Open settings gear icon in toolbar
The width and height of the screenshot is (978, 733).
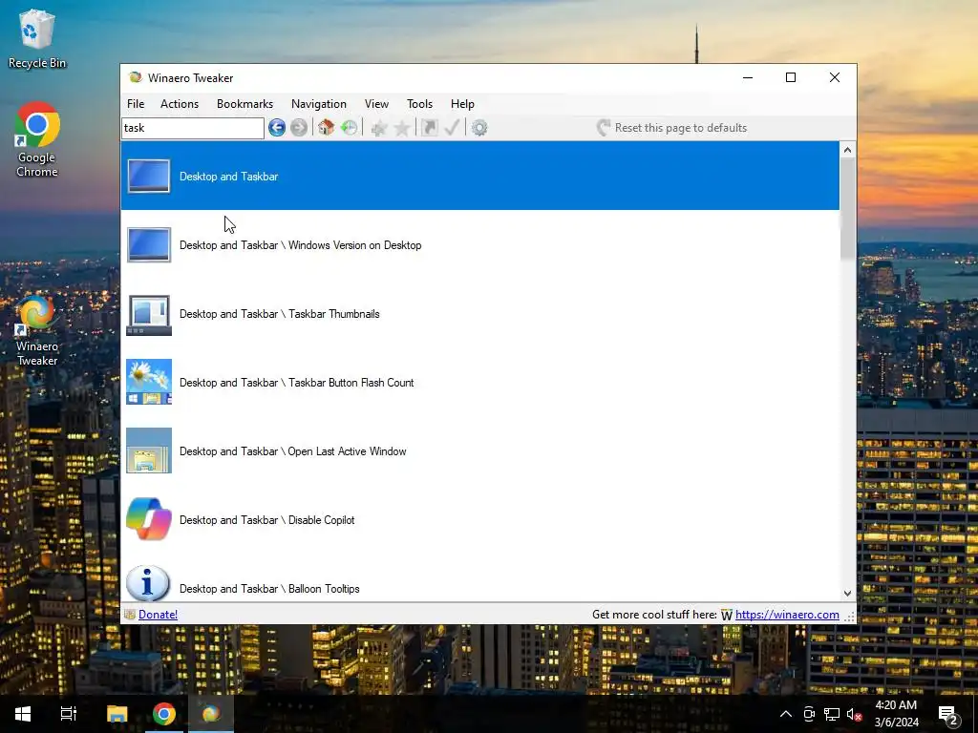pos(479,128)
